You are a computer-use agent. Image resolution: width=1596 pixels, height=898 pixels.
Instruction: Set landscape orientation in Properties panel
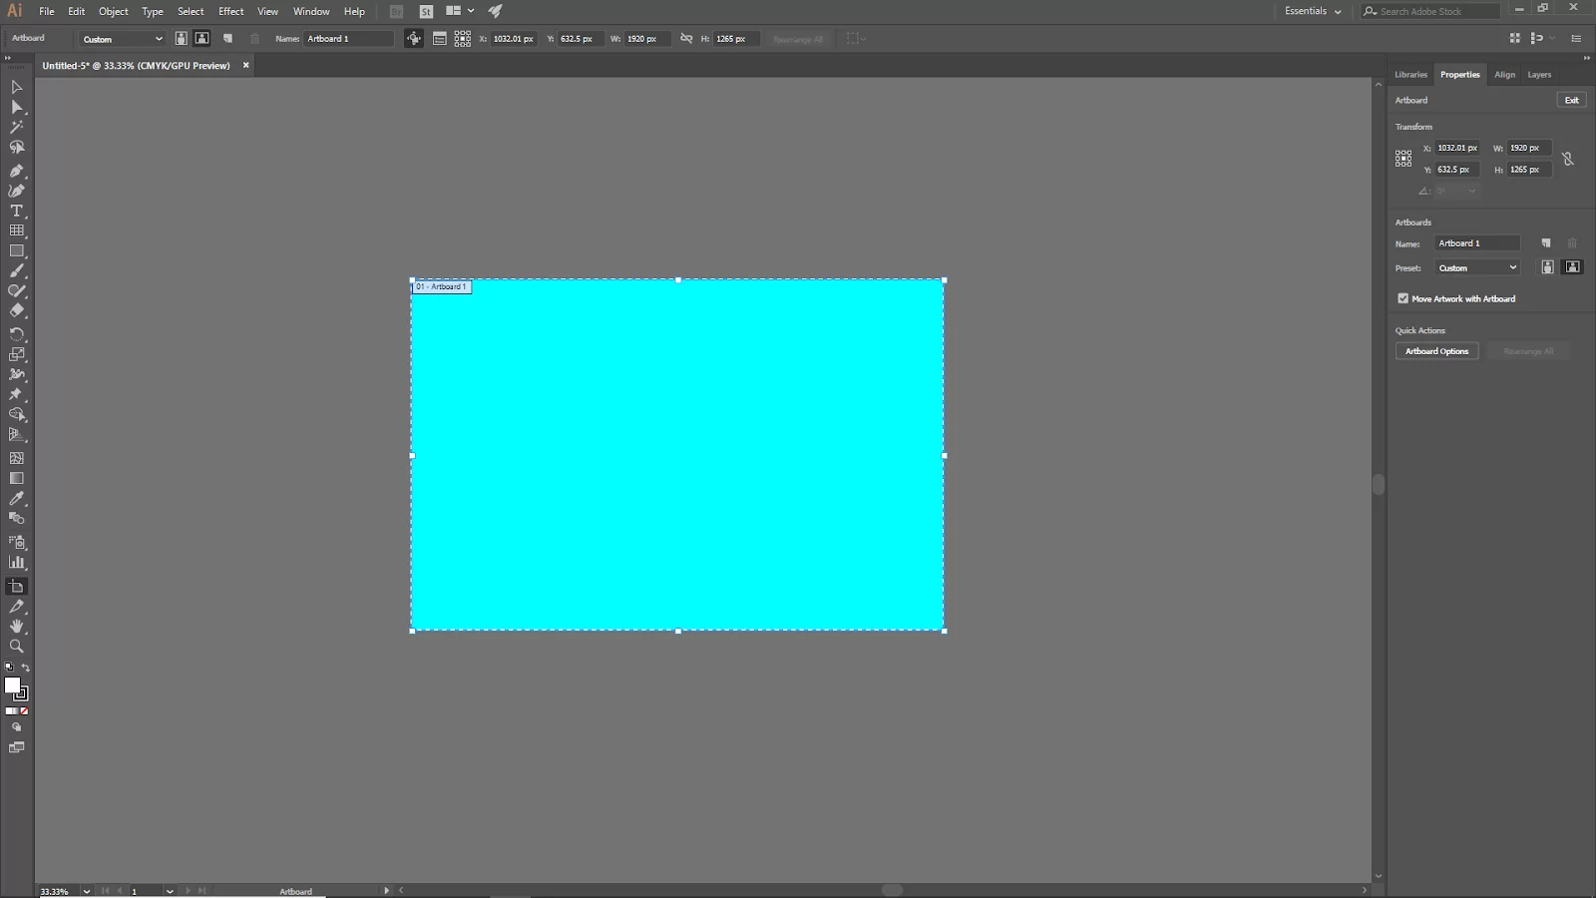click(x=1572, y=267)
